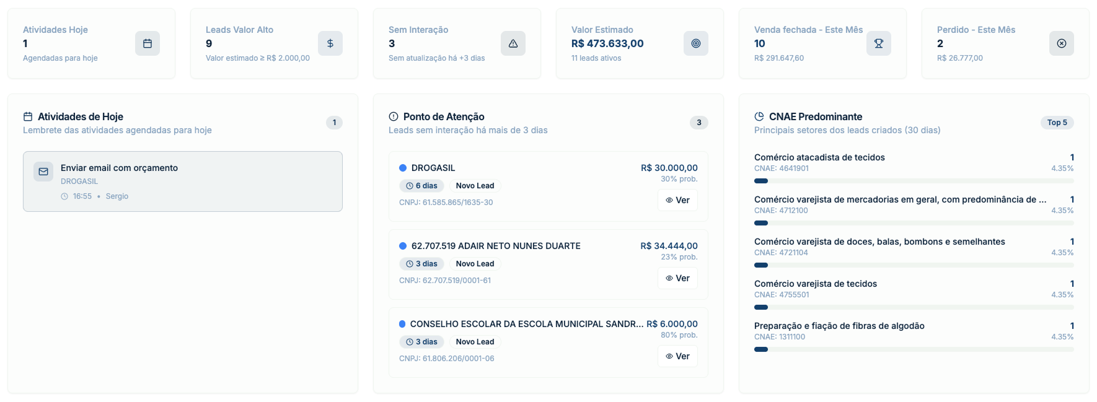Screen dimensions: 1097x402
Task: Select the Atividades de Hoje panel title
Action: pyautogui.click(x=80, y=116)
